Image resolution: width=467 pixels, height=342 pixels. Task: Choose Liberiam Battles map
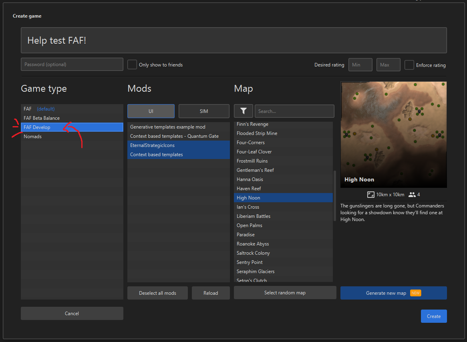point(283,216)
